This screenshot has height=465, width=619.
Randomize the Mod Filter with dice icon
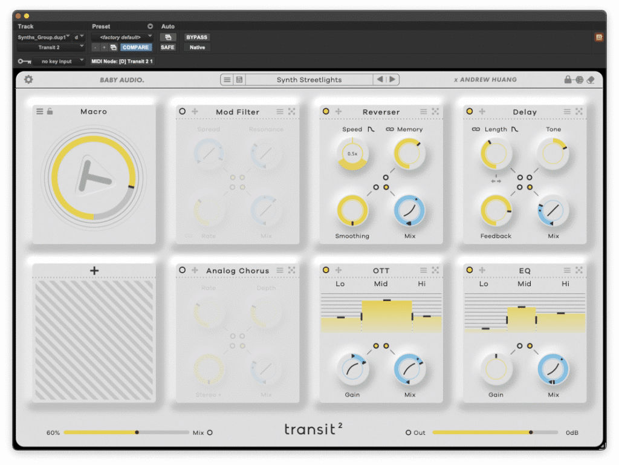pyautogui.click(x=292, y=111)
